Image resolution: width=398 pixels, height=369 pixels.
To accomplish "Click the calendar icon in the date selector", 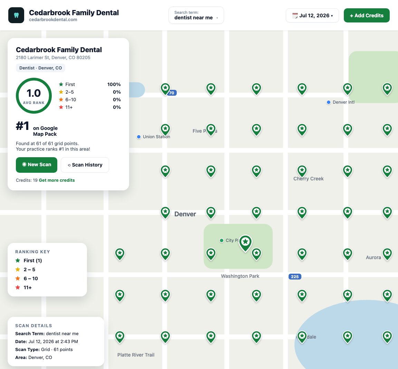I will pyautogui.click(x=295, y=16).
